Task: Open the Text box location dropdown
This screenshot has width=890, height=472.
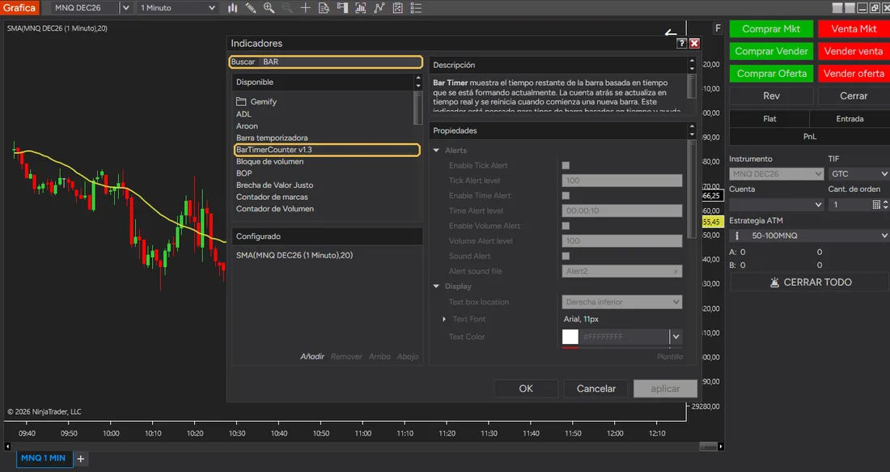Action: tap(622, 302)
